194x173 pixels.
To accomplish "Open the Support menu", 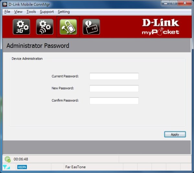I will [x=47, y=12].
